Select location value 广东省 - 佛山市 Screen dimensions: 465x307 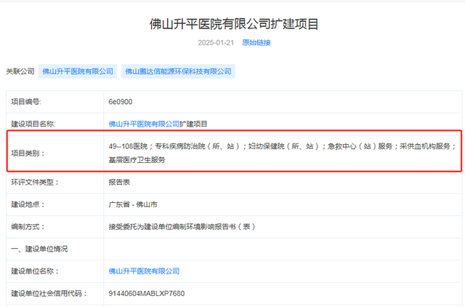pyautogui.click(x=133, y=204)
